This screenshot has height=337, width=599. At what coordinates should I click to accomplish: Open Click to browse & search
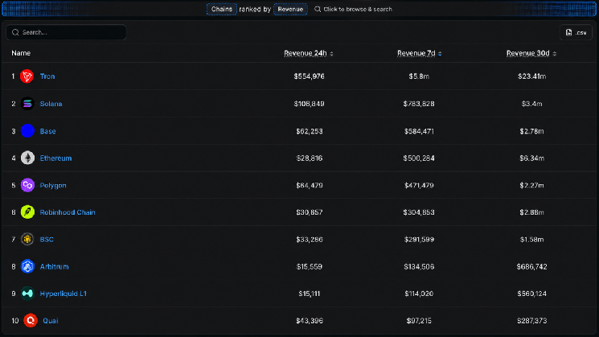[353, 9]
